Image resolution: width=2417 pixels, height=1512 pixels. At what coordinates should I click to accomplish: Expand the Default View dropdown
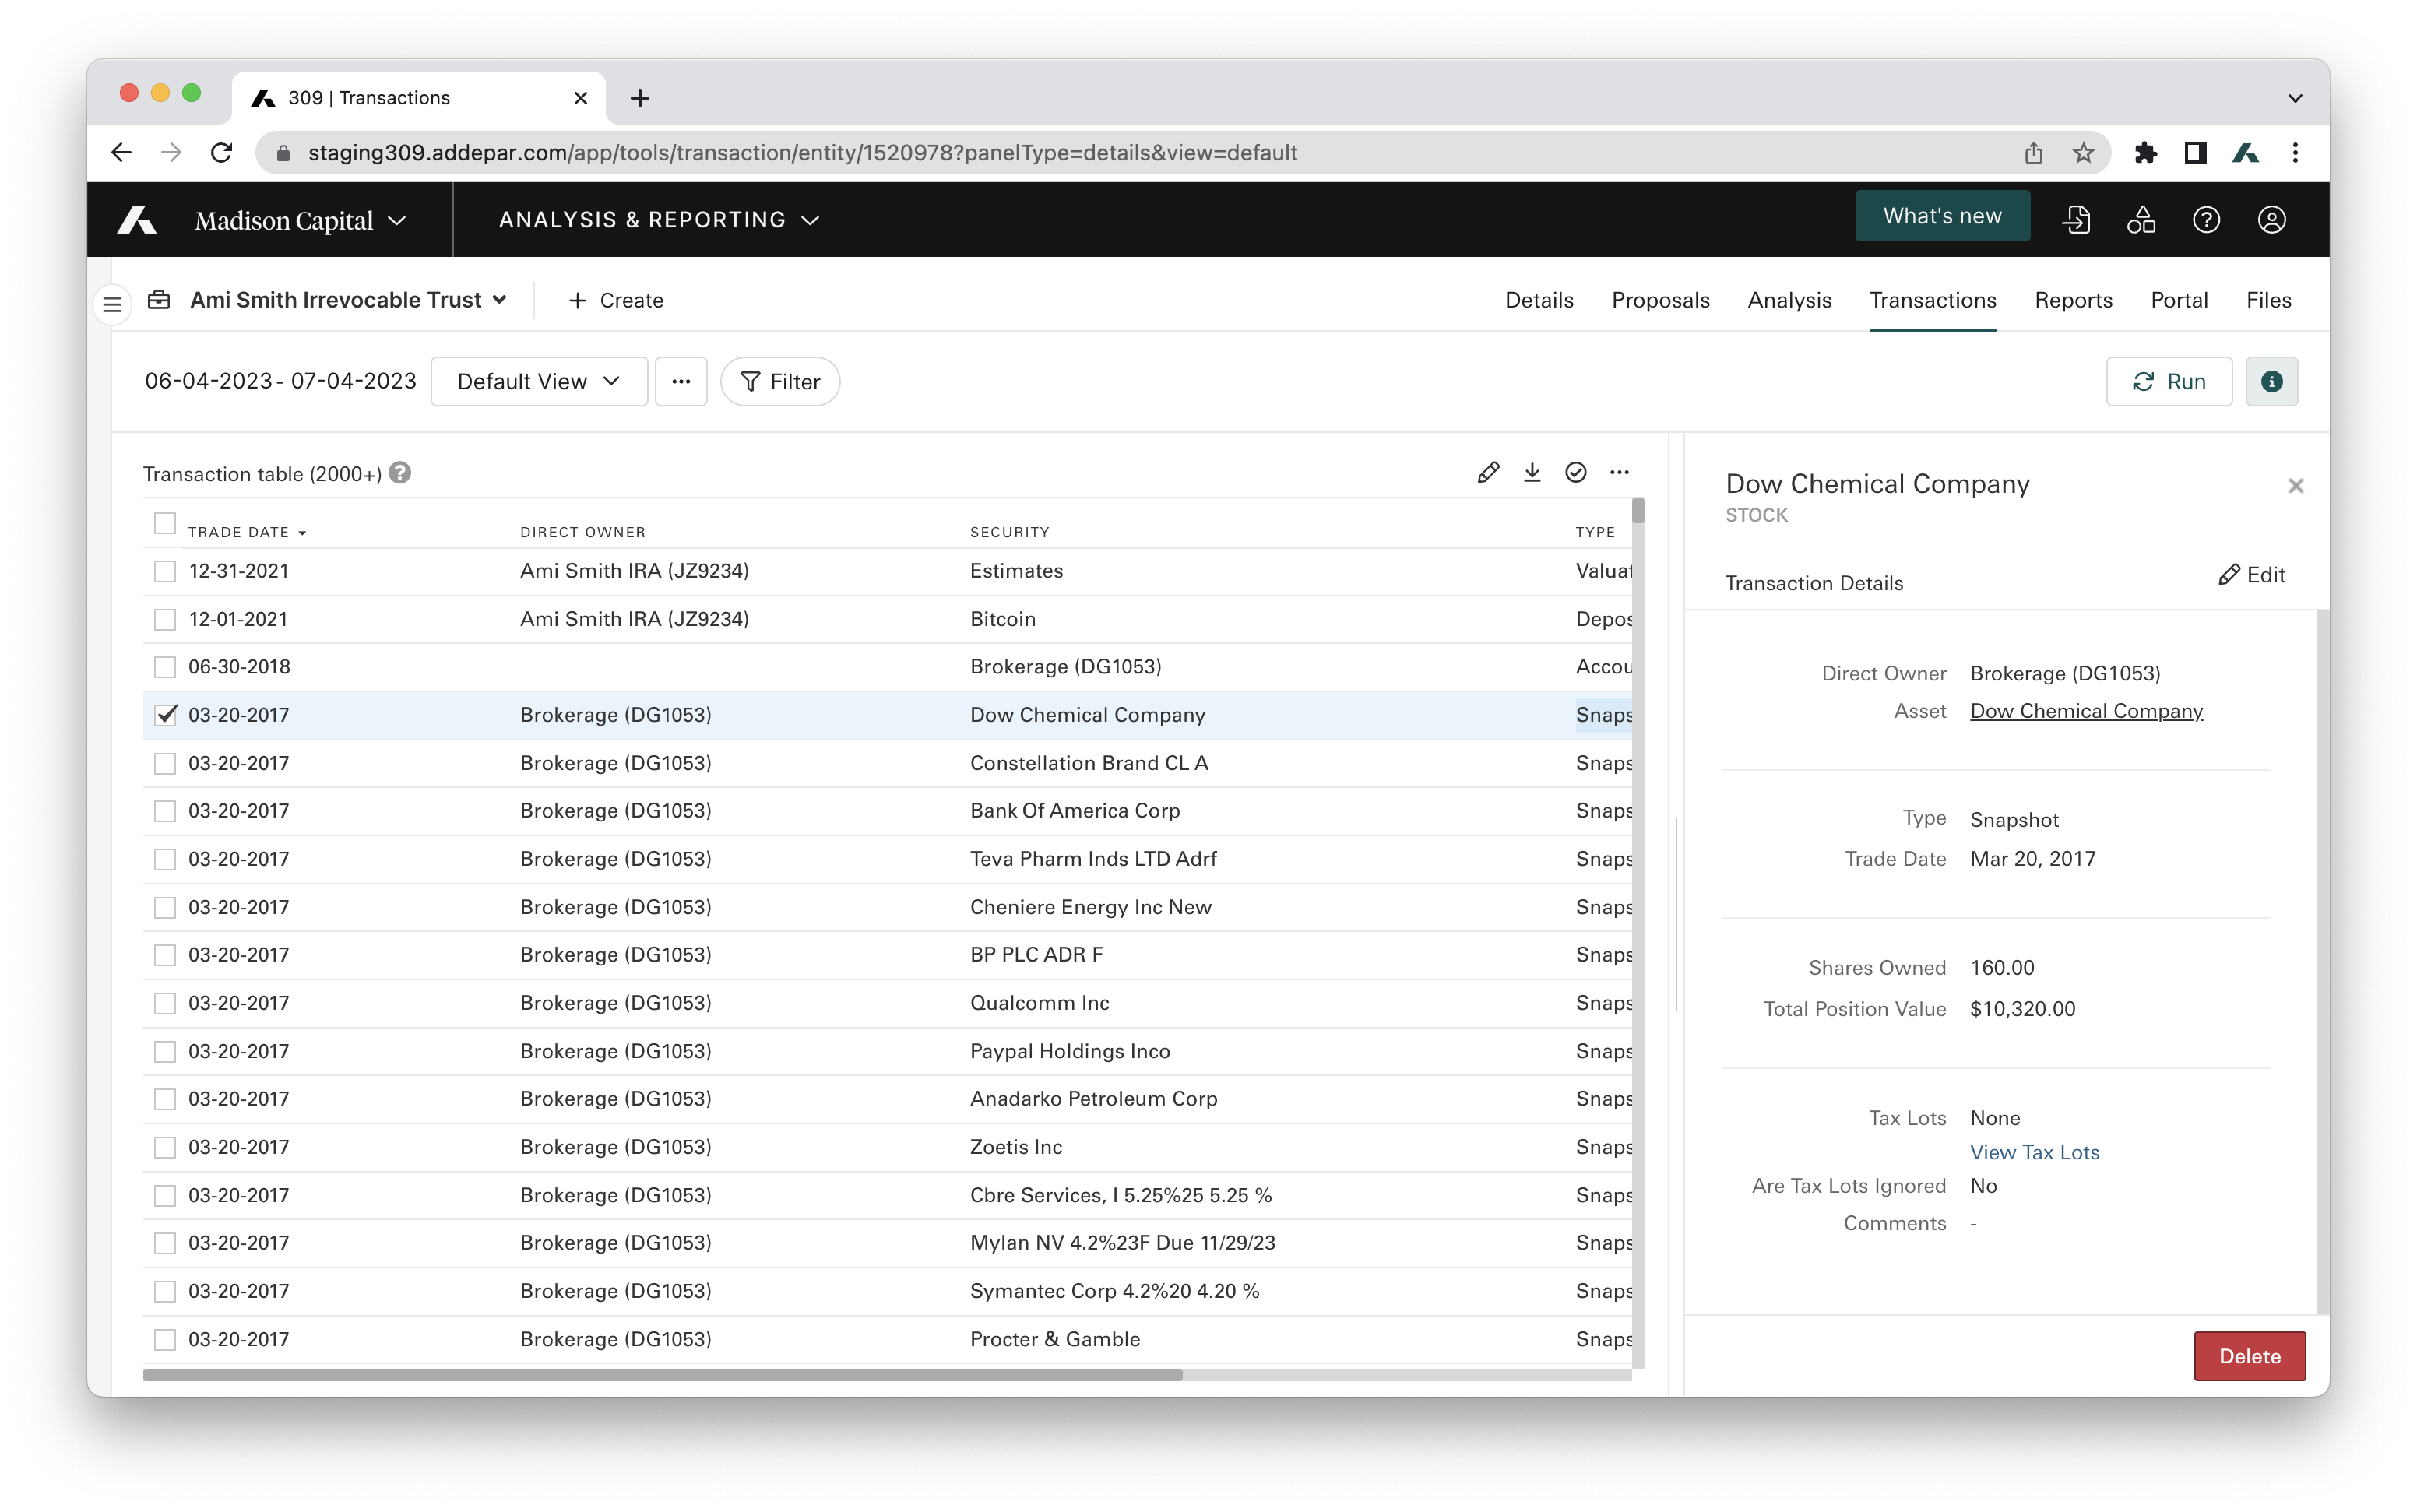click(539, 381)
